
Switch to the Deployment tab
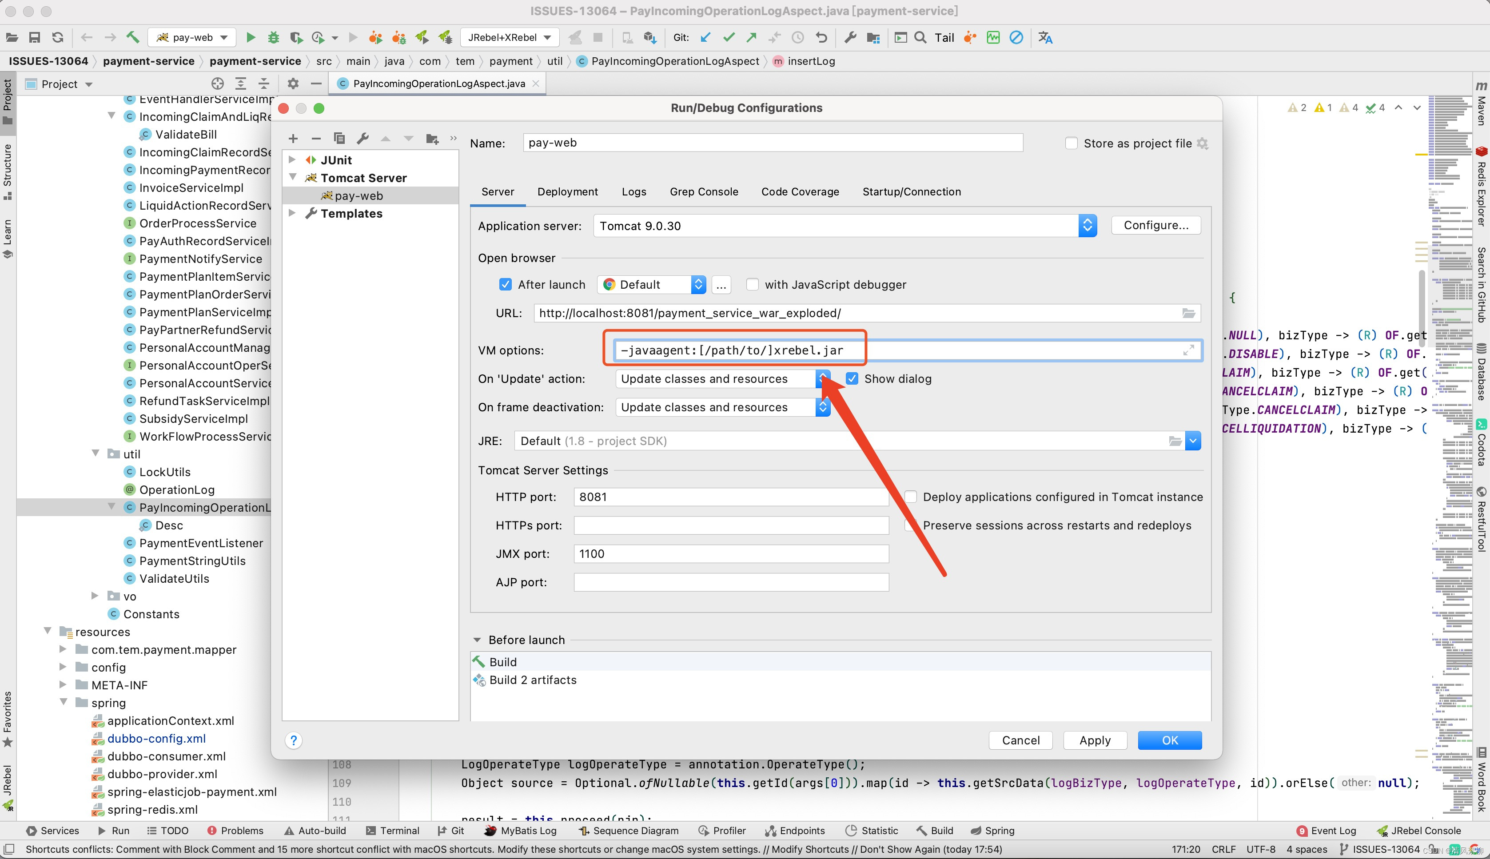[567, 192]
